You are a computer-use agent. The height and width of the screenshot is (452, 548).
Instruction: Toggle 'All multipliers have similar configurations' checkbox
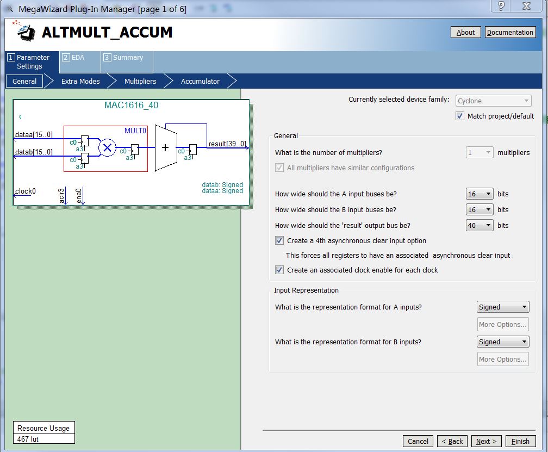(279, 168)
